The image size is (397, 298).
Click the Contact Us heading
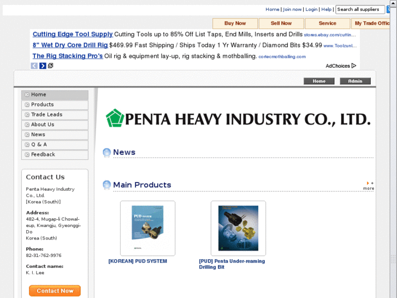coord(45,177)
